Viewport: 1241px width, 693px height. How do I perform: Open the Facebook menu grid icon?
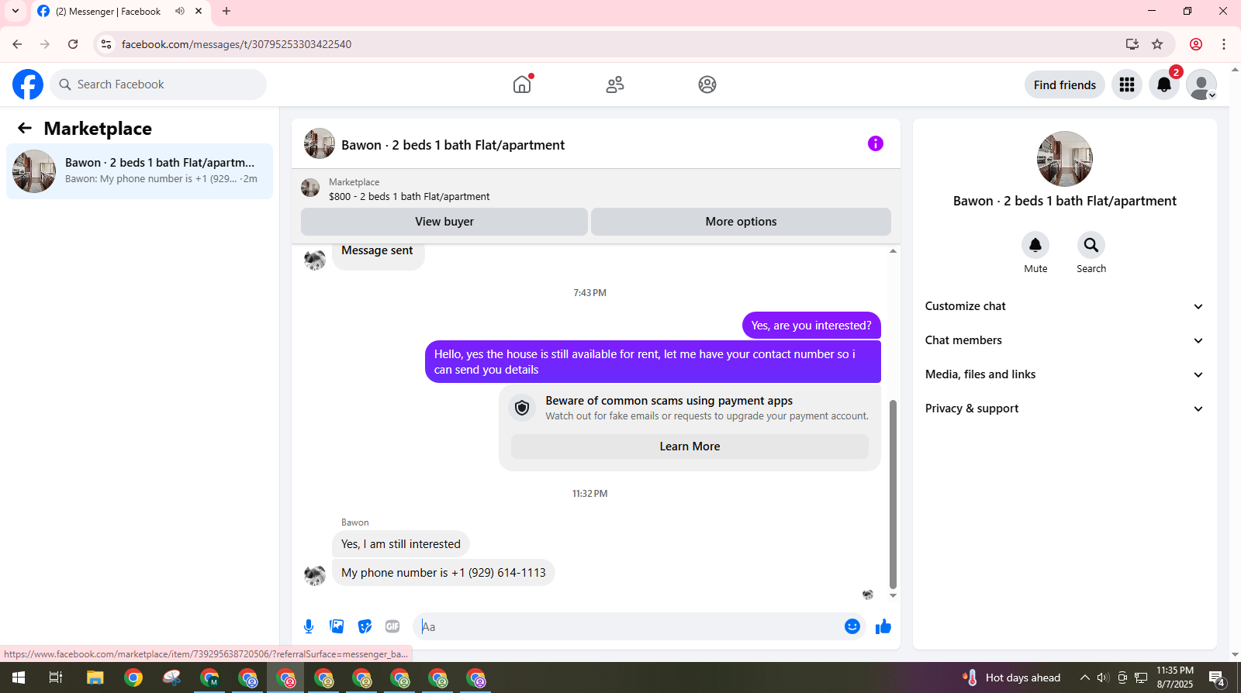tap(1127, 84)
